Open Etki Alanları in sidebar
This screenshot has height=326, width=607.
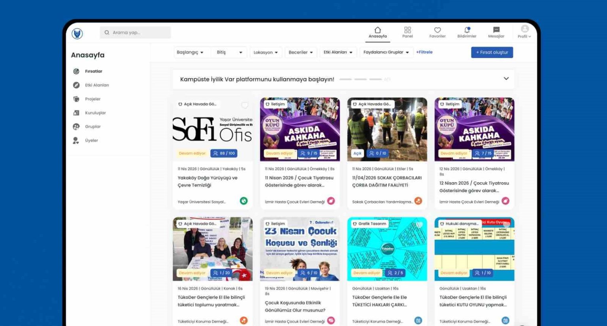click(x=96, y=85)
